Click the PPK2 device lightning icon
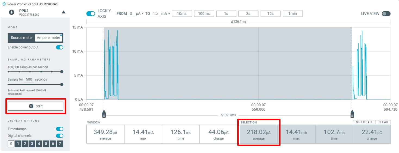Screen dimensions: 399x153 pyautogui.click(x=12, y=12)
